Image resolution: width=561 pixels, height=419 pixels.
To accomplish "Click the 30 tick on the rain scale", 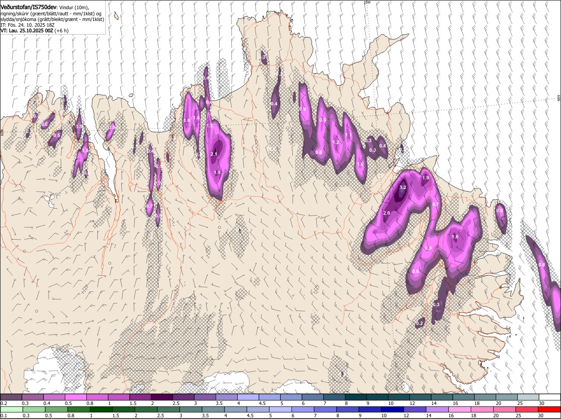I will point(540,416).
